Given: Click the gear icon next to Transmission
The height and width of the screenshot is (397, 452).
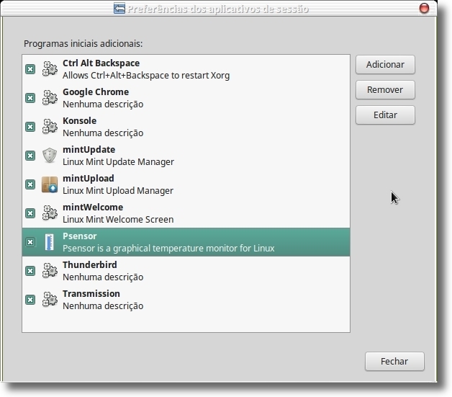Looking at the screenshot, I should (50, 300).
